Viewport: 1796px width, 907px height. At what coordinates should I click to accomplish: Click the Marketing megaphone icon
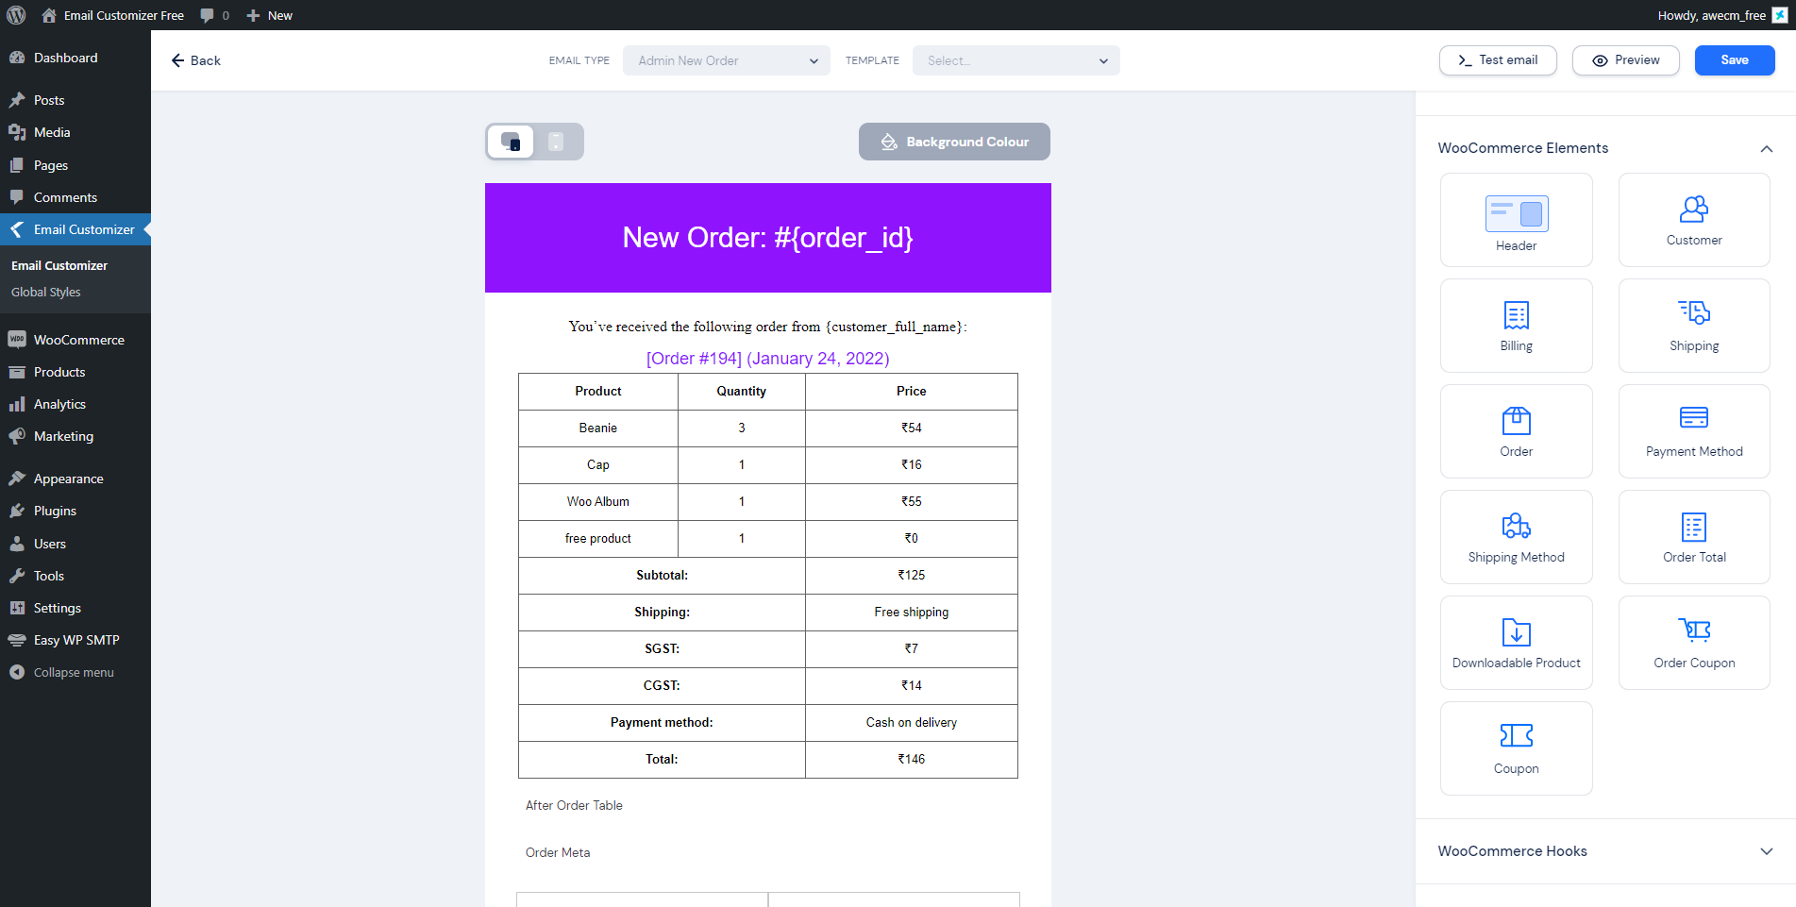pos(17,436)
